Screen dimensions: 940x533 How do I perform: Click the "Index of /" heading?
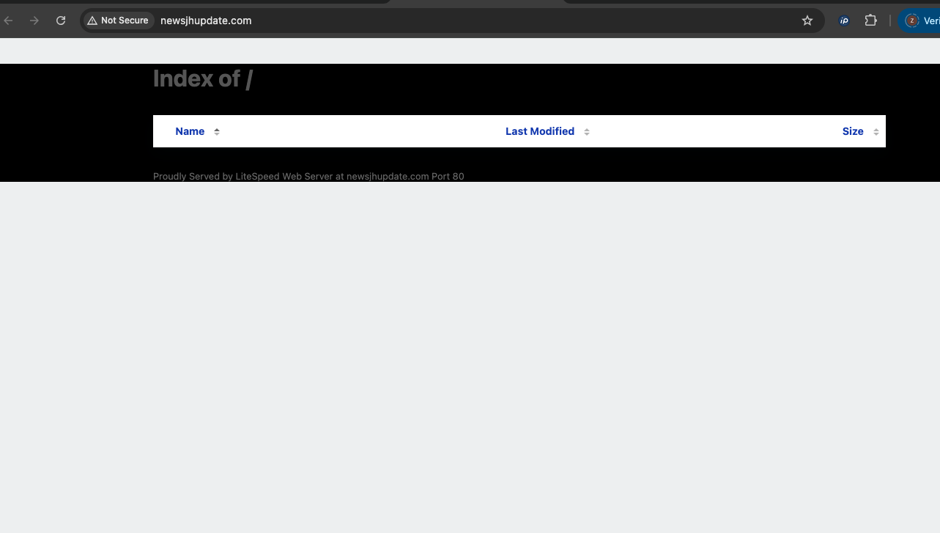pos(202,78)
